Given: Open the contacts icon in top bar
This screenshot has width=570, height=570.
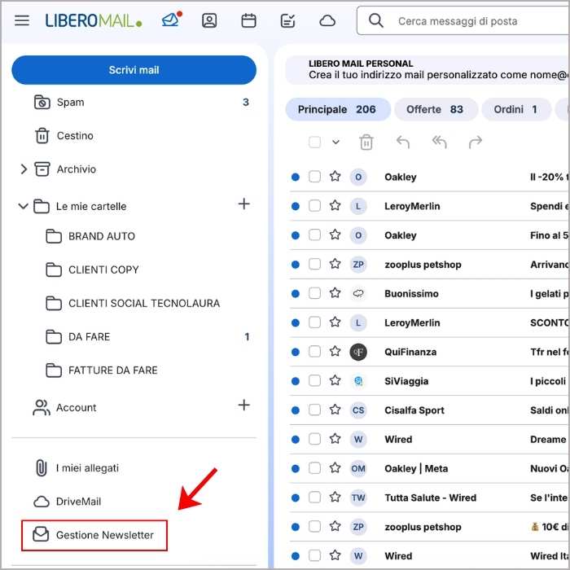Looking at the screenshot, I should click(209, 20).
